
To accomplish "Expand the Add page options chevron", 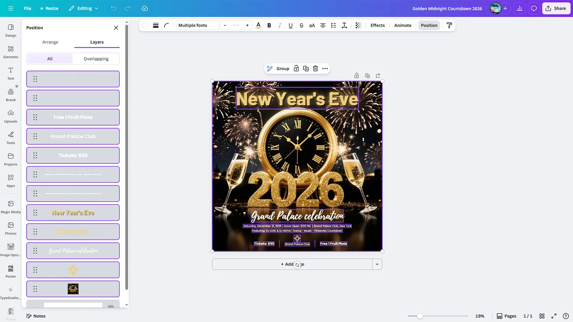I will click(x=377, y=264).
